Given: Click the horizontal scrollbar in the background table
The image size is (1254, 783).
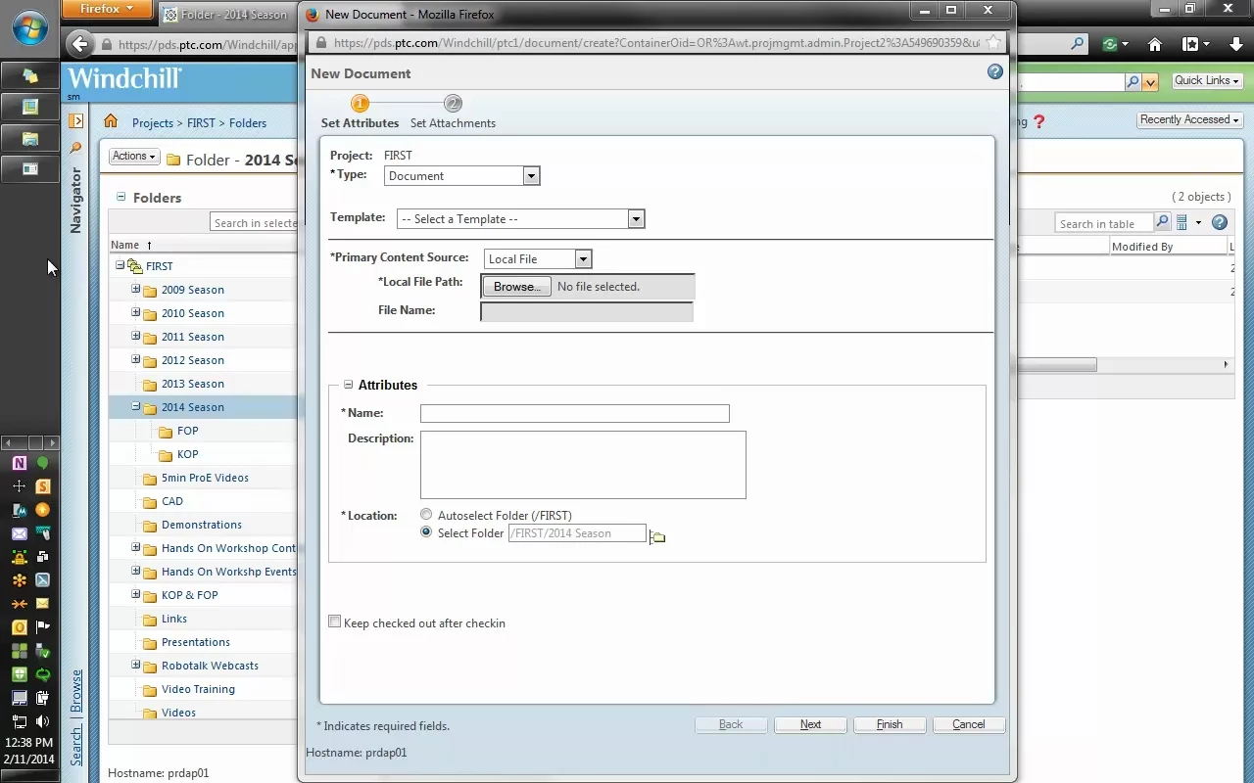Looking at the screenshot, I should pyautogui.click(x=1057, y=365).
